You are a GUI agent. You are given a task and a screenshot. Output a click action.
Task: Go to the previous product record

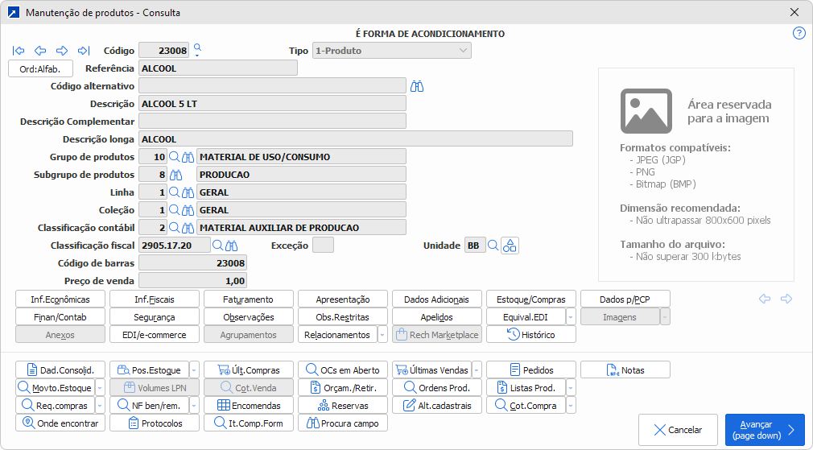pyautogui.click(x=40, y=51)
